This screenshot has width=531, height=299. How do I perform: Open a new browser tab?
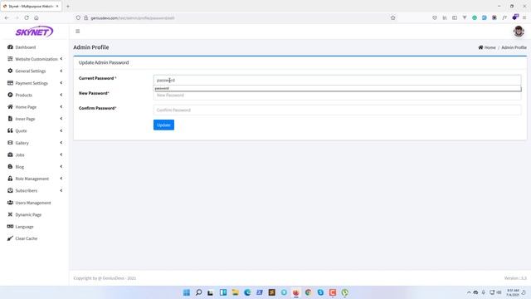[68, 6]
